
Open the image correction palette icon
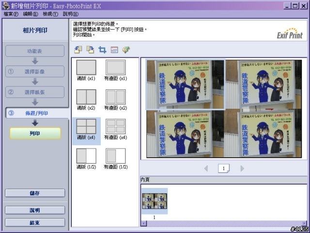coord(126,50)
